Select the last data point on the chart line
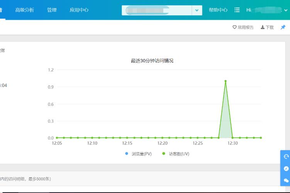This screenshot has height=193, width=290. pos(261,138)
